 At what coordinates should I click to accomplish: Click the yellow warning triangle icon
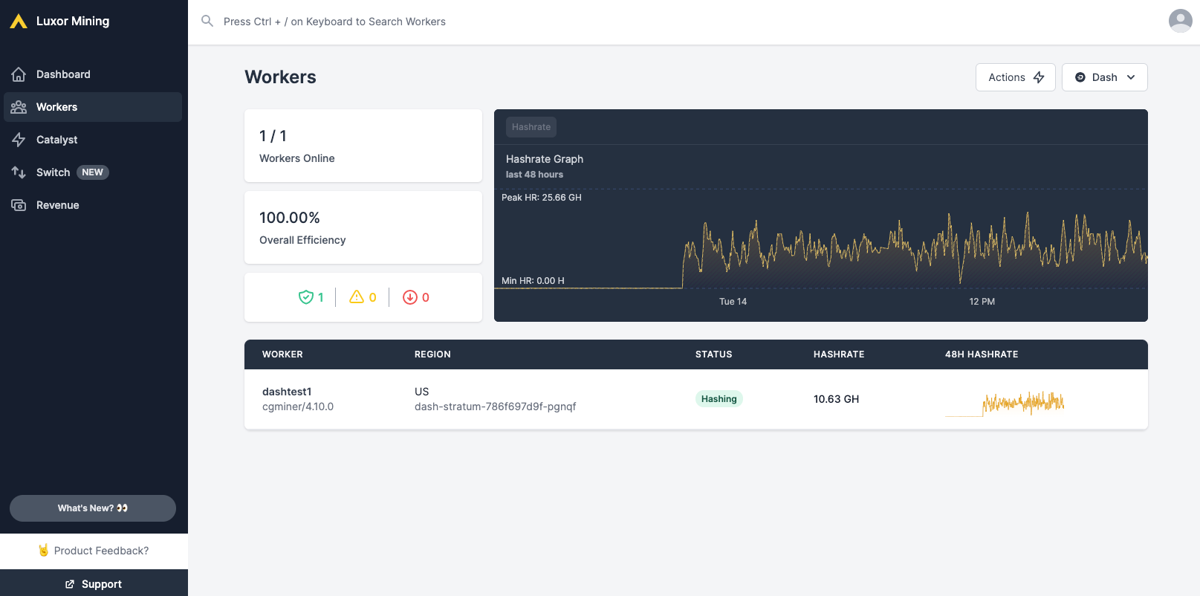tap(357, 297)
